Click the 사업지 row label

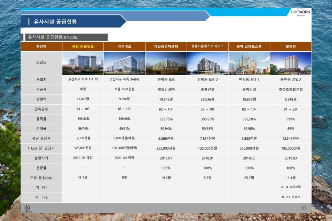tap(41, 80)
